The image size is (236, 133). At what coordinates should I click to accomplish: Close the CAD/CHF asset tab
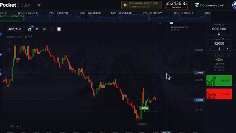coord(26,13)
